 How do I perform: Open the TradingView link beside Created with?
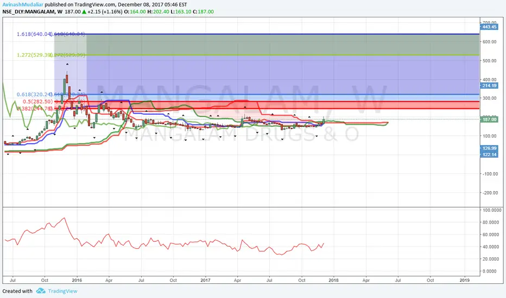pos(62,291)
